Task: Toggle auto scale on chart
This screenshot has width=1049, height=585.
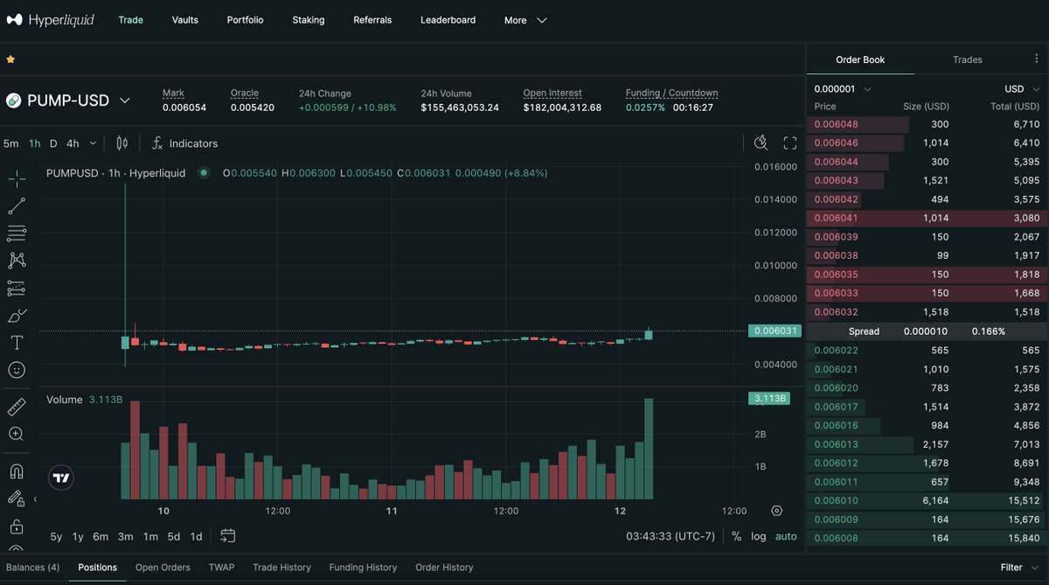Action: 786,536
